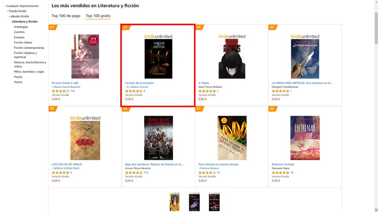Screen dimensions: 378x212
Task: Click star rating of El amor huele a café
Action: [x=60, y=91]
